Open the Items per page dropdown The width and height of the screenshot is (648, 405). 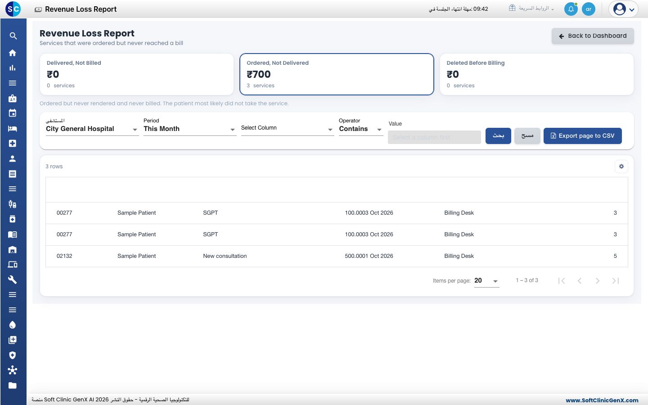487,281
